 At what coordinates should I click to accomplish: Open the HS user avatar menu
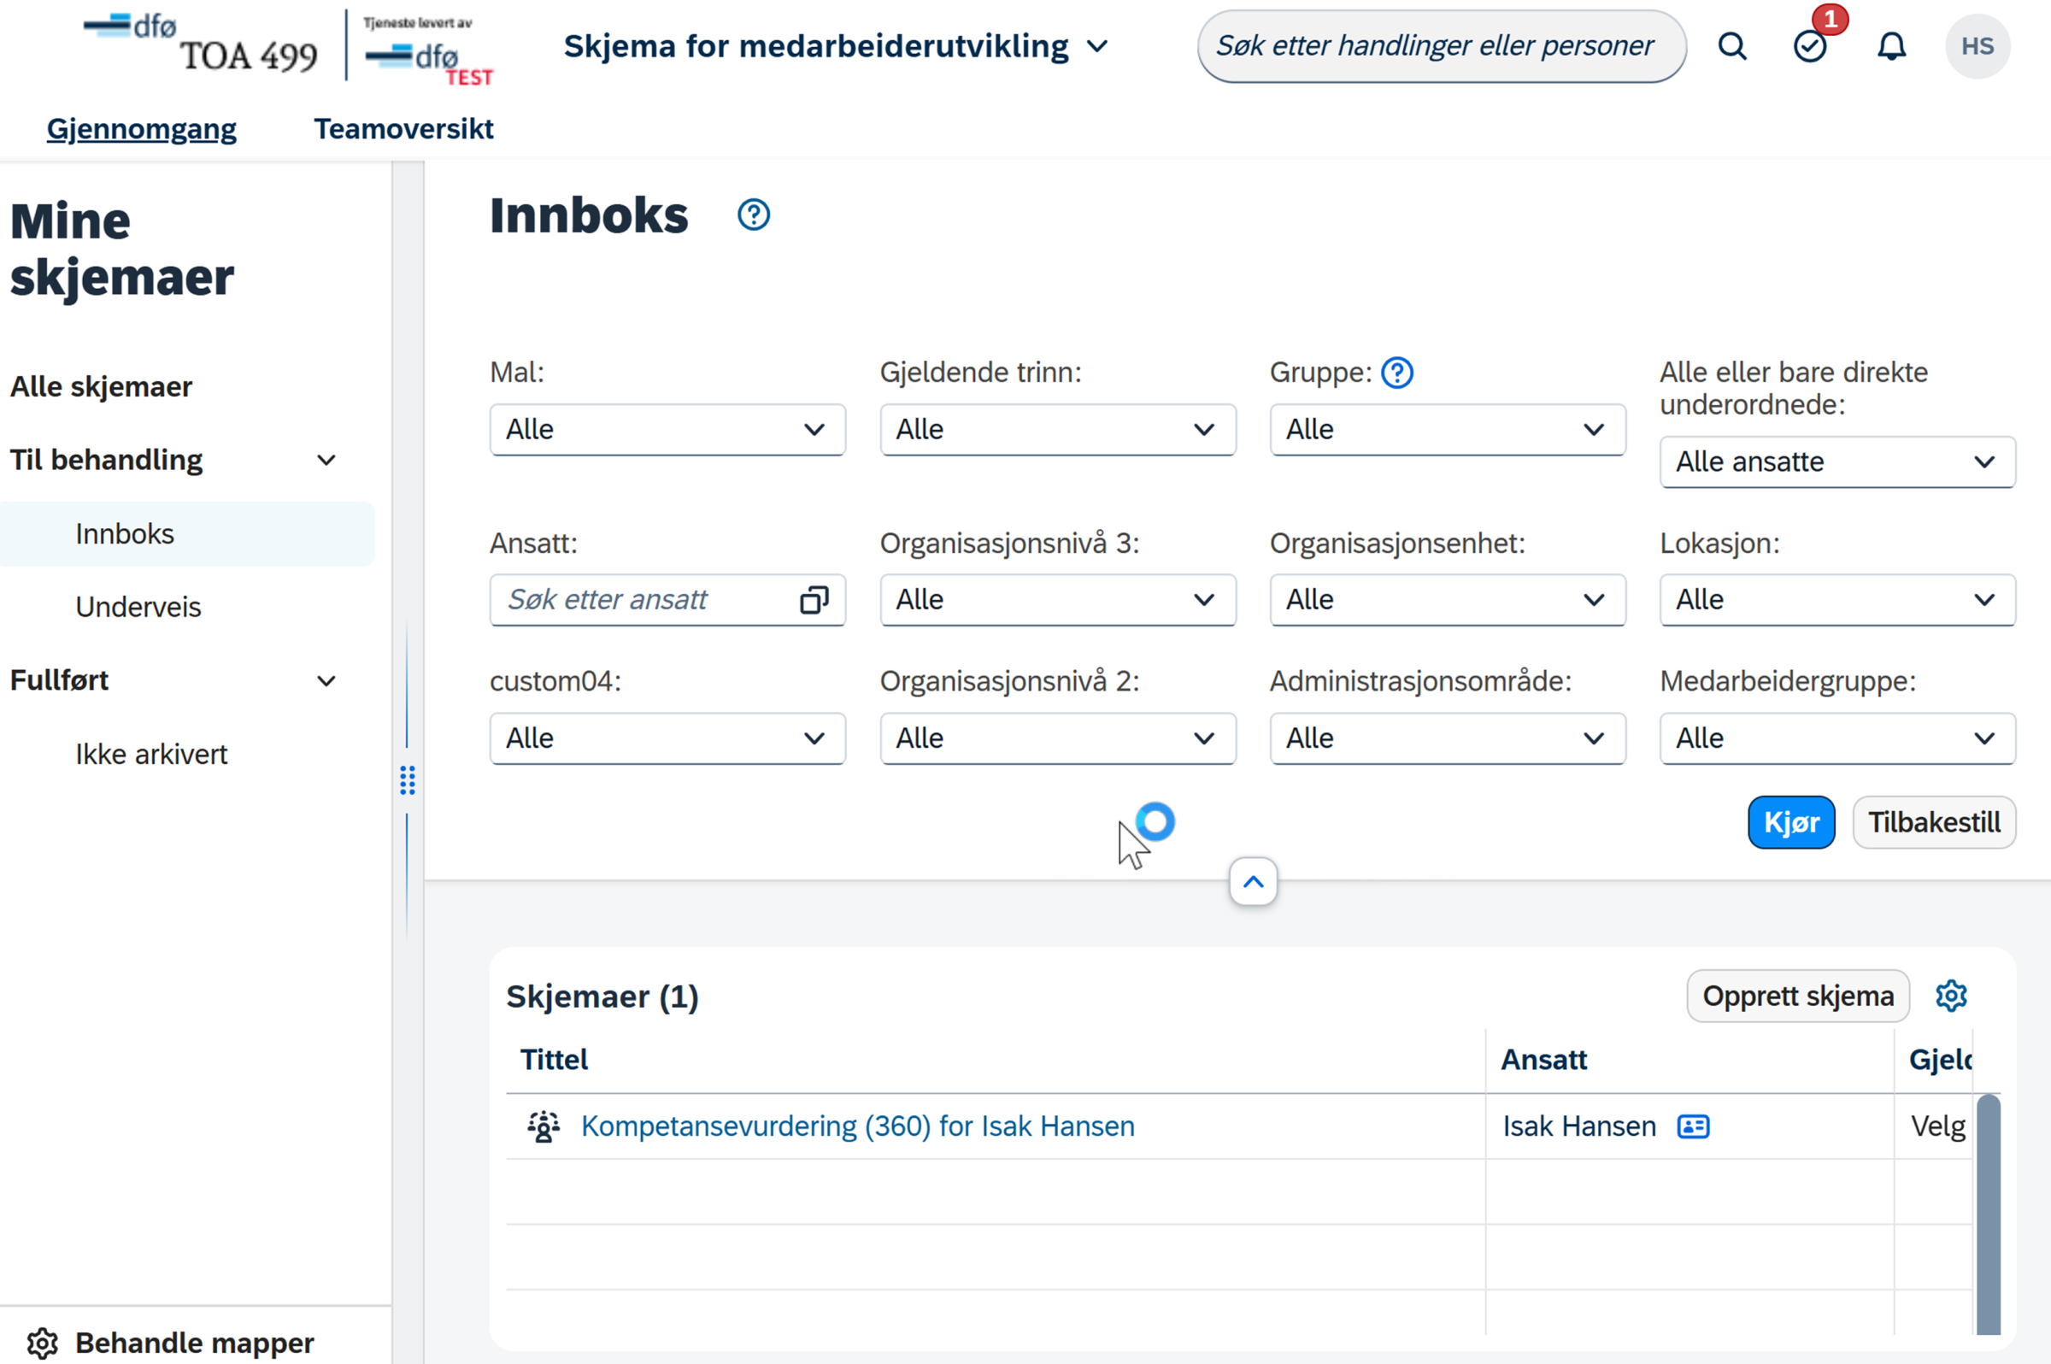click(1977, 46)
